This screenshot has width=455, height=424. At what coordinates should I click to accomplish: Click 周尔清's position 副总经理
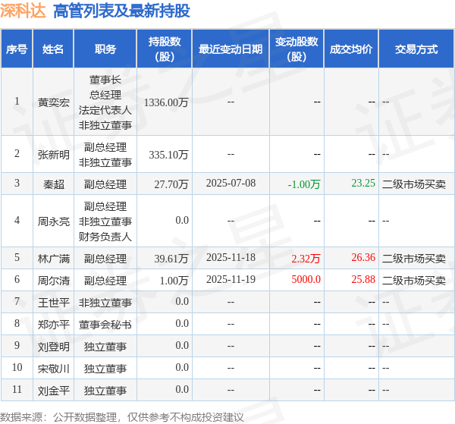pyautogui.click(x=105, y=281)
